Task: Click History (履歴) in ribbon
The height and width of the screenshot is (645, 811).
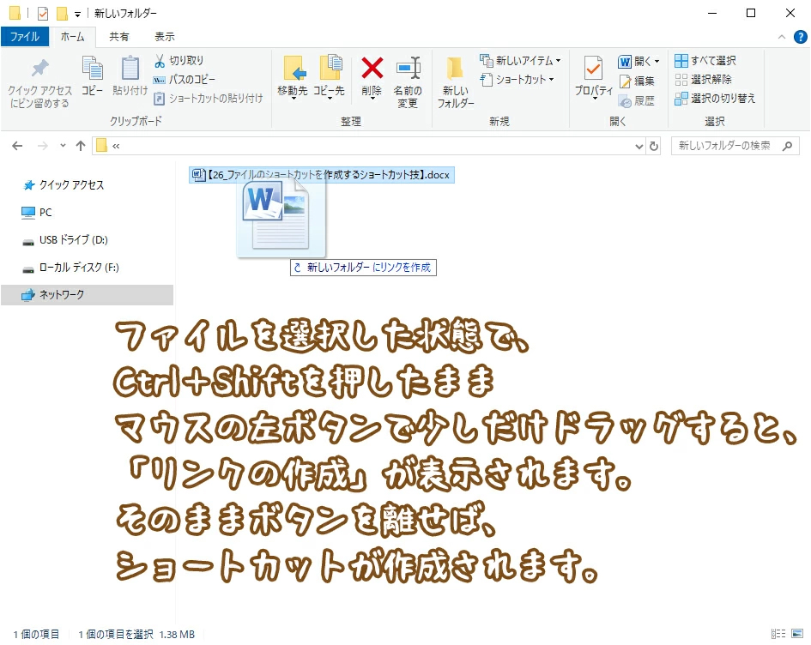Action: point(637,101)
